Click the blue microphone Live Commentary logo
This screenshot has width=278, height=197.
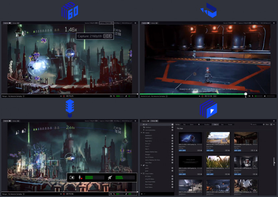[x=69, y=108]
